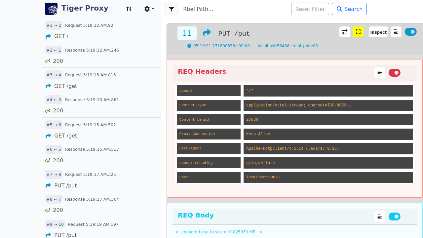Image resolution: width=423 pixels, height=238 pixels.
Task: Click the REQ Headers raw view icon
Action: (x=380, y=73)
